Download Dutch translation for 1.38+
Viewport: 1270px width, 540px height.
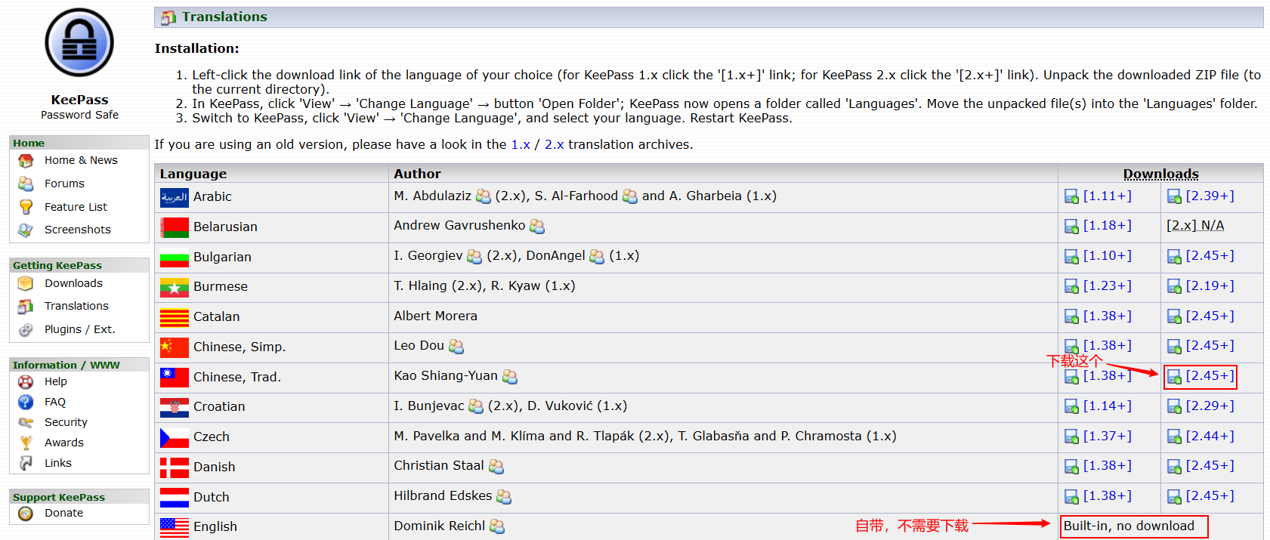click(x=1108, y=495)
